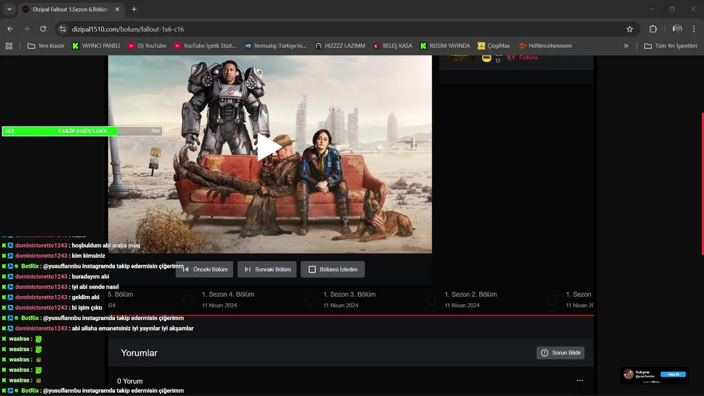Click the address bar URL

(128, 29)
